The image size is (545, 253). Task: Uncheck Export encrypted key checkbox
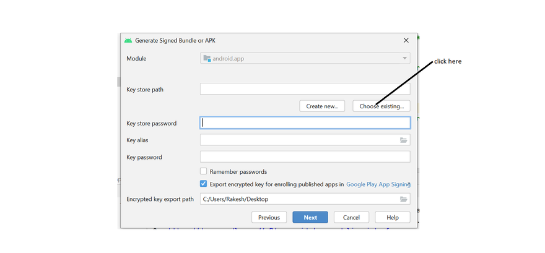(203, 184)
